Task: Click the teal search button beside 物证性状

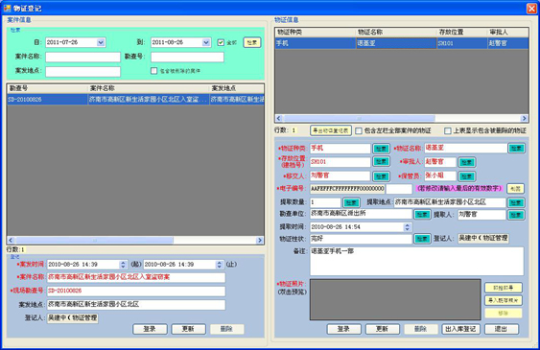Action: 422,239
